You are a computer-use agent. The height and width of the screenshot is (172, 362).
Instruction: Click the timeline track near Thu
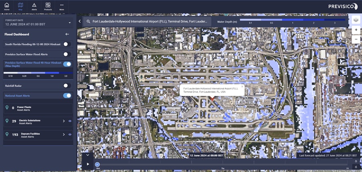223,164
